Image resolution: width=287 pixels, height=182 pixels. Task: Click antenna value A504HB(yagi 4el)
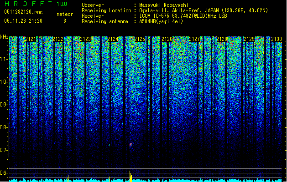(161, 21)
